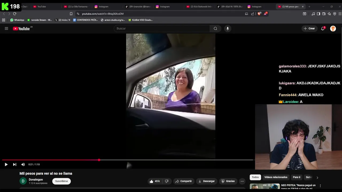The height and width of the screenshot is (192, 342).
Task: Dislike the video with thumbs down
Action: coord(167,181)
